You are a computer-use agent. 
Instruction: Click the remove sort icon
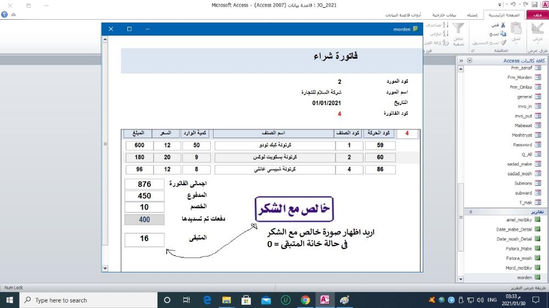click(x=445, y=43)
